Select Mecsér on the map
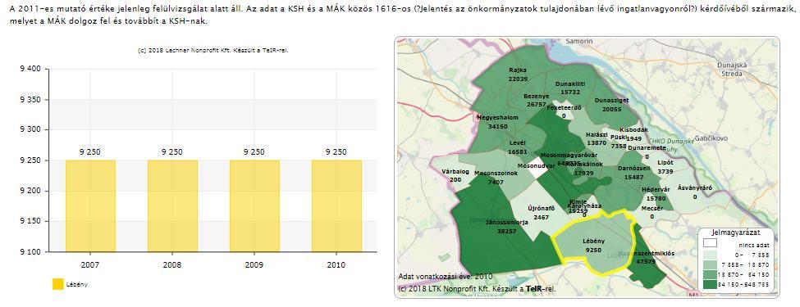 pos(652,212)
